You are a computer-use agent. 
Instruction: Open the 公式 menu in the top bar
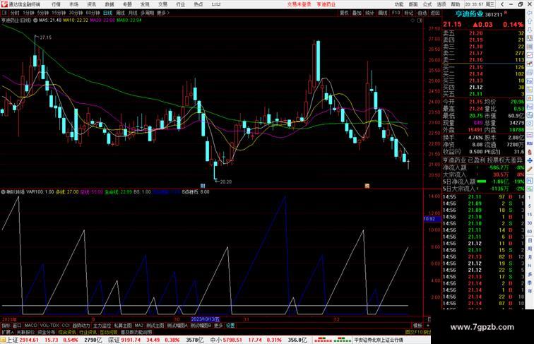pyautogui.click(x=427, y=4)
